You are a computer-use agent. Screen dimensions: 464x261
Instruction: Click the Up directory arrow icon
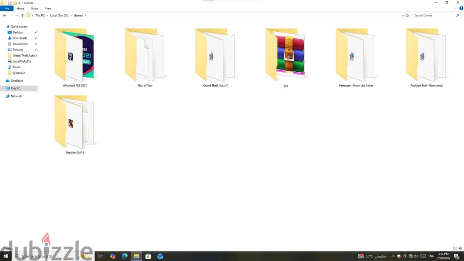point(23,15)
